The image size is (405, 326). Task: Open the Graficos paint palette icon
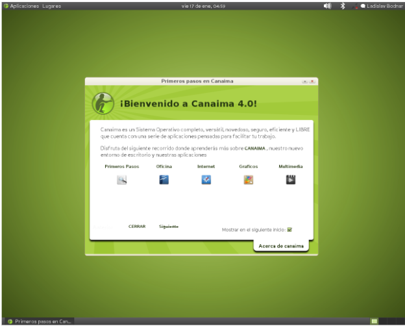pyautogui.click(x=248, y=179)
